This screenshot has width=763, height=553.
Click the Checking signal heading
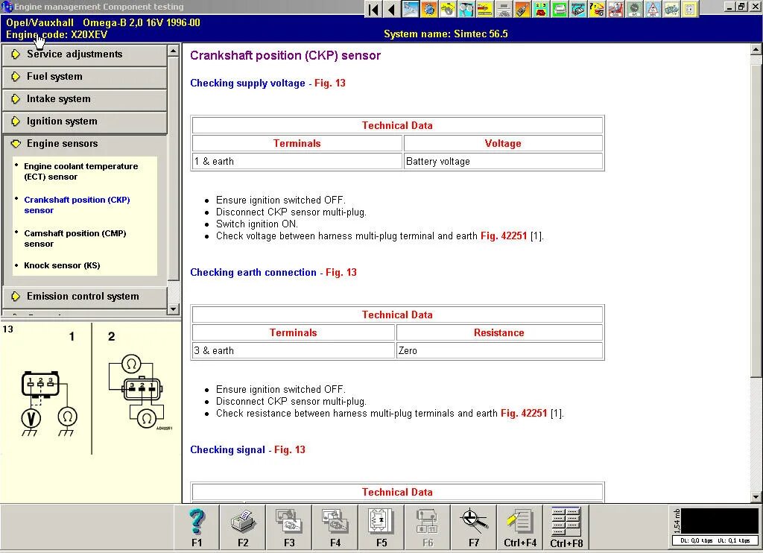227,450
